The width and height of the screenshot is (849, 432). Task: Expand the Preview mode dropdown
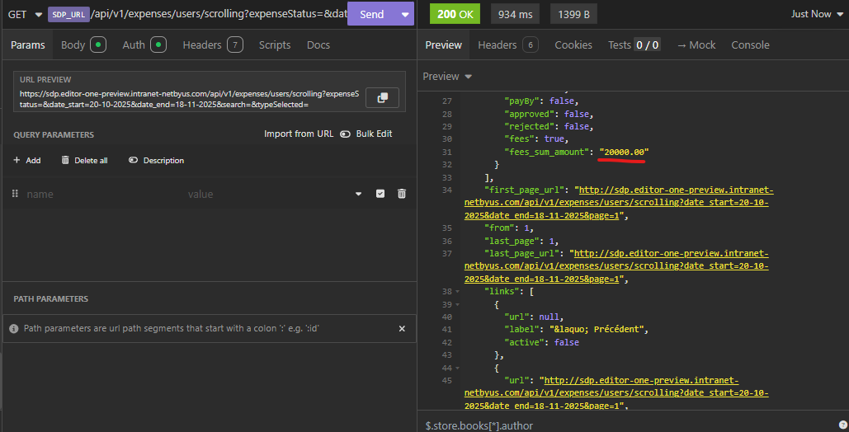447,77
